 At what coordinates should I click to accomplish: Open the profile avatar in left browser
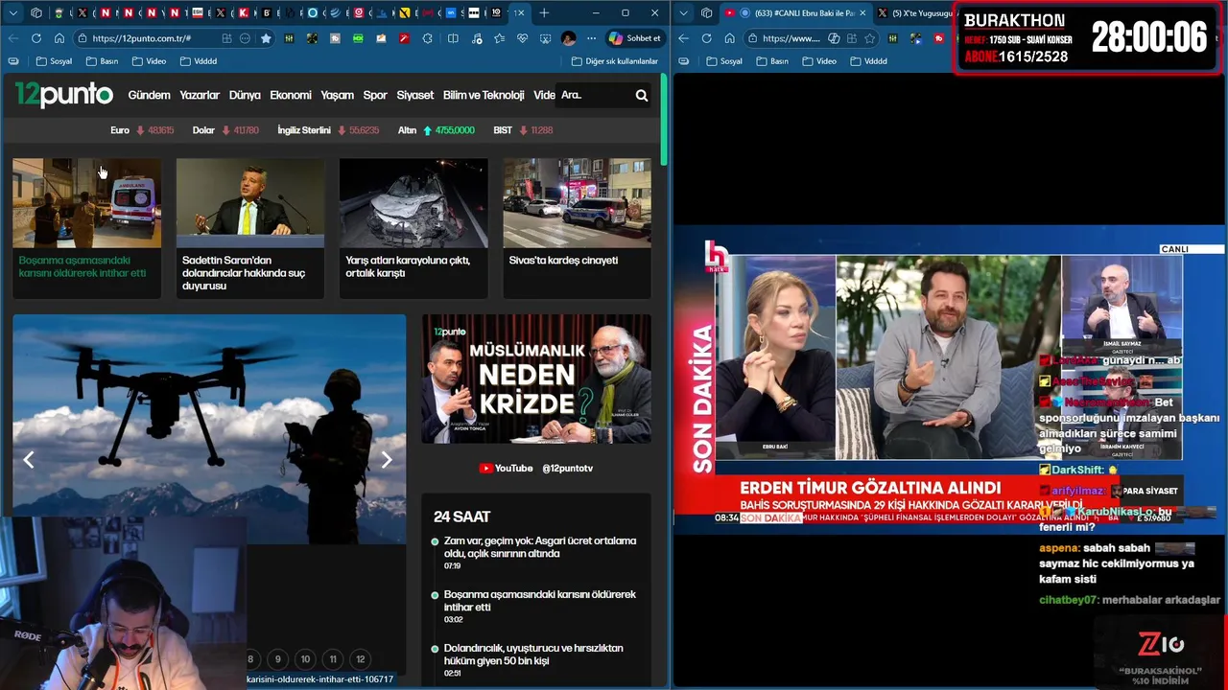click(x=569, y=38)
